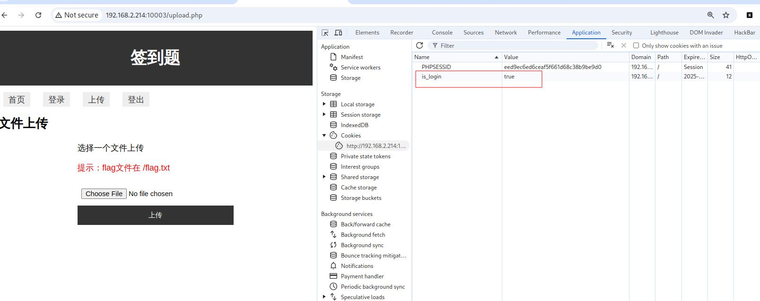This screenshot has height=301, width=760.
Task: Click the inspect element picker icon
Action: point(325,33)
